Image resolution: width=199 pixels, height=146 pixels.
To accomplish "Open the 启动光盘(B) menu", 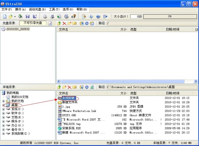I will pos(37,9).
